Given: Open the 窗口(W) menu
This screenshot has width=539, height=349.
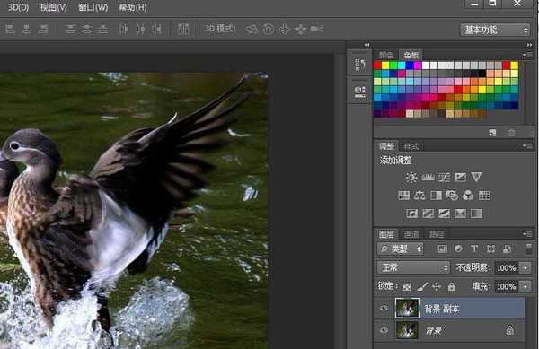Looking at the screenshot, I should [x=93, y=7].
